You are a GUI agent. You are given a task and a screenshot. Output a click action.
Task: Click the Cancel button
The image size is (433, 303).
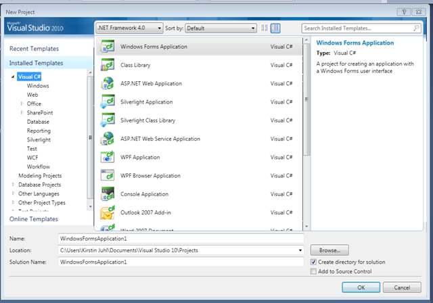402,287
